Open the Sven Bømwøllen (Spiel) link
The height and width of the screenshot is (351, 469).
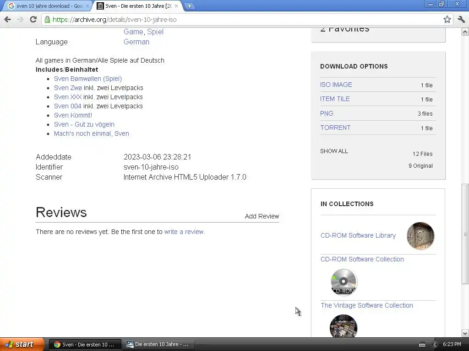click(x=87, y=79)
